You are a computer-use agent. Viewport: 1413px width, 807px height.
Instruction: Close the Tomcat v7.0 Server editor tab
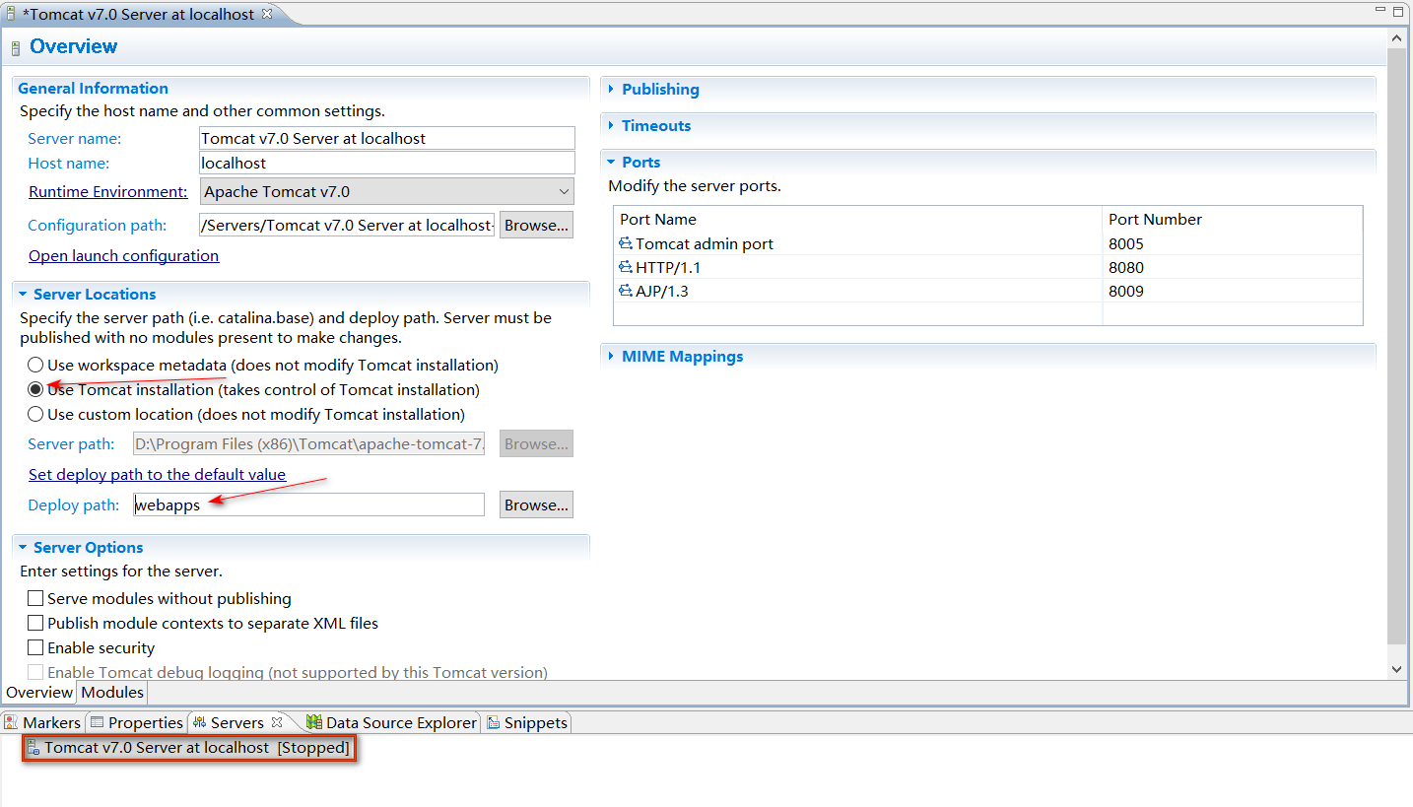coord(267,14)
